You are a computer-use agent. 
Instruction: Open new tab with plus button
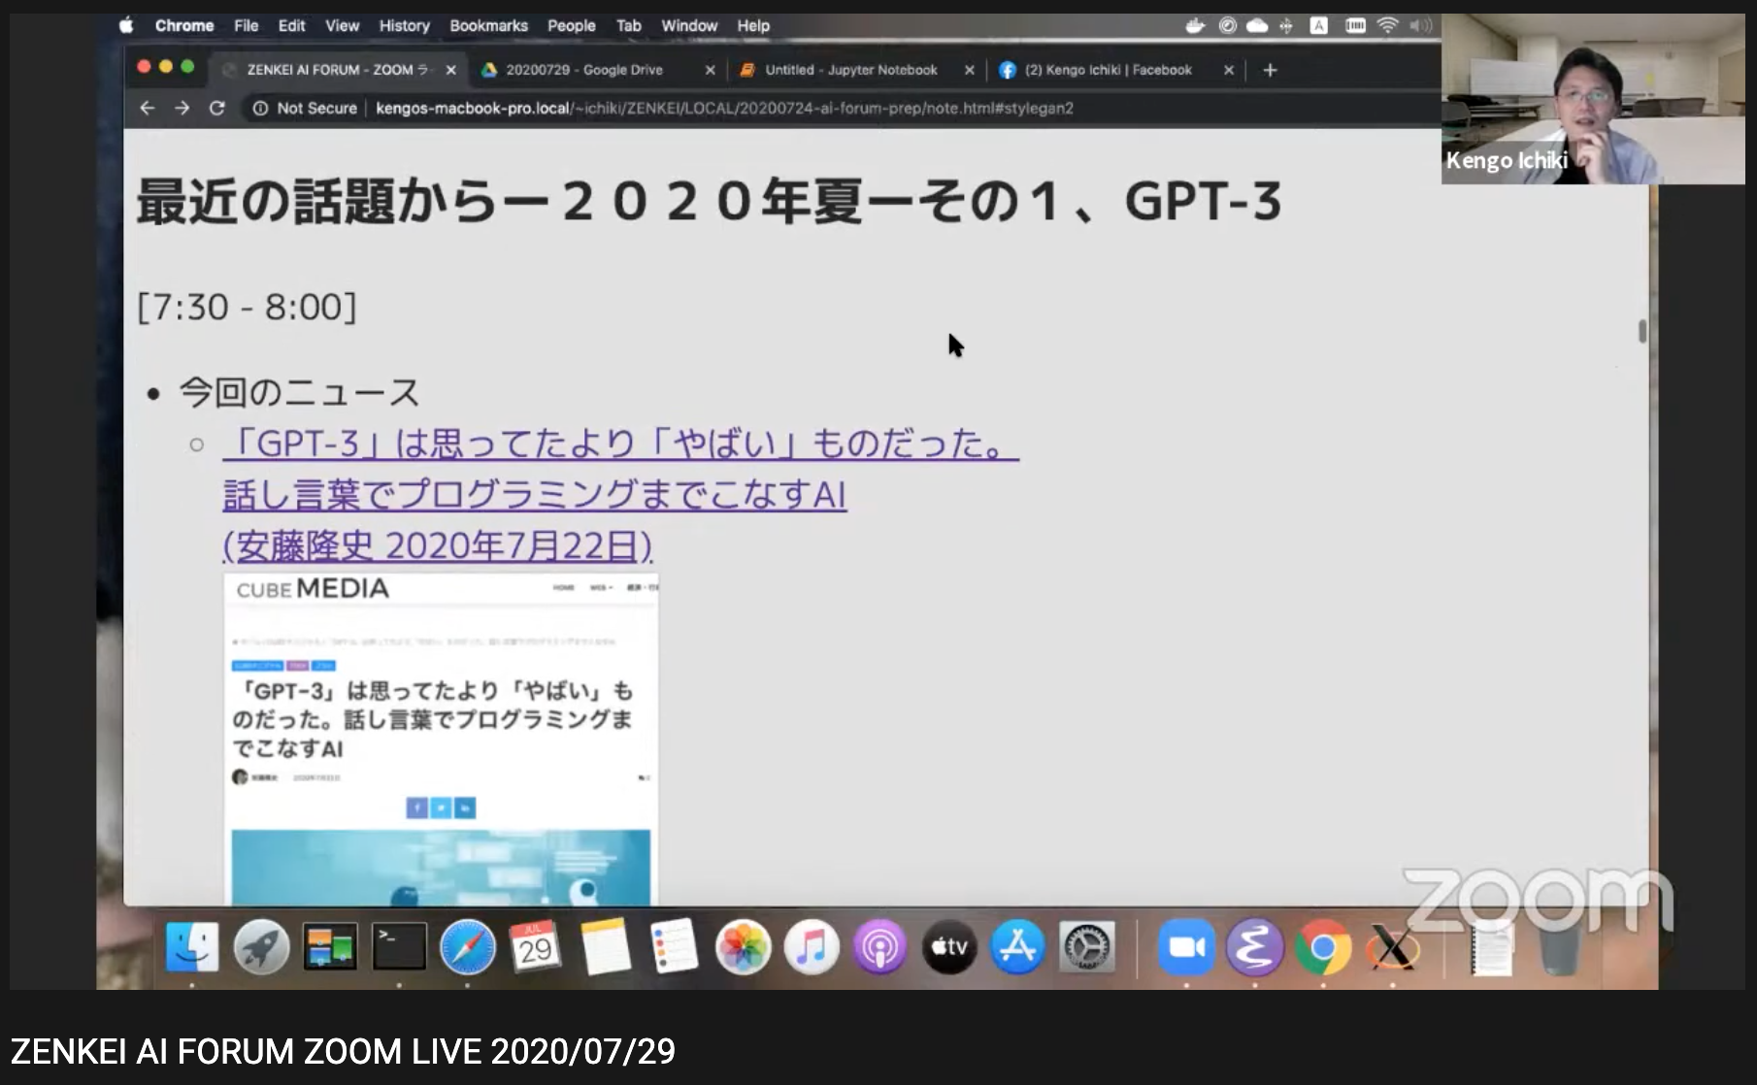pos(1270,70)
